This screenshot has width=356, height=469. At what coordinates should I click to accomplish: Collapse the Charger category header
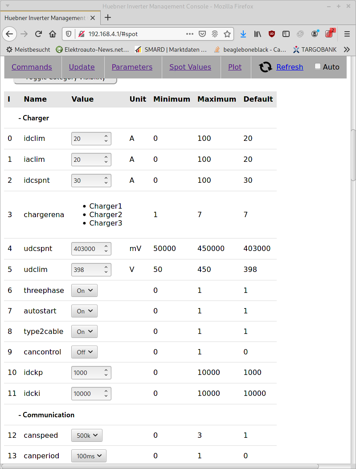[34, 118]
